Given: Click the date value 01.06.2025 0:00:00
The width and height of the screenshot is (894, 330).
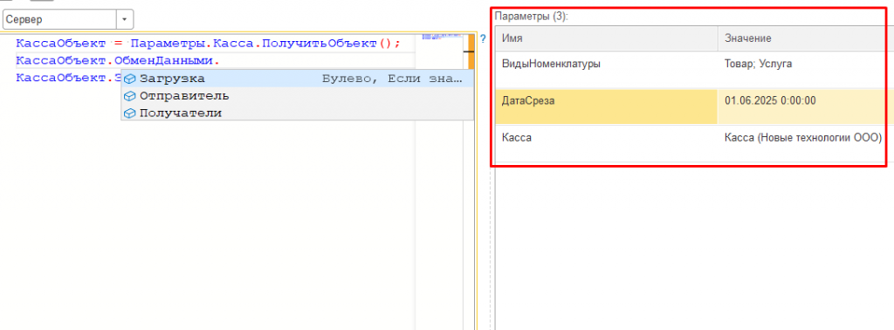Looking at the screenshot, I should (x=770, y=101).
